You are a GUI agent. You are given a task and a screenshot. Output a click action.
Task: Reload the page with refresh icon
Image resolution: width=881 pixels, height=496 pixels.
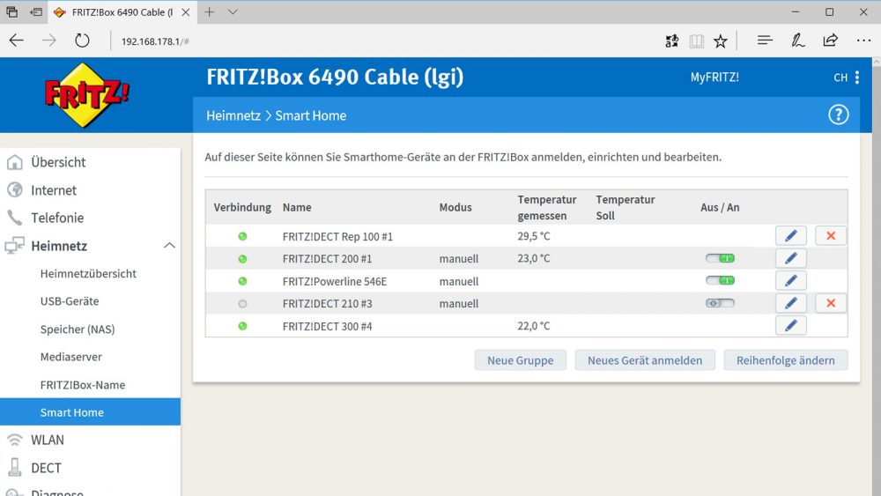point(82,41)
